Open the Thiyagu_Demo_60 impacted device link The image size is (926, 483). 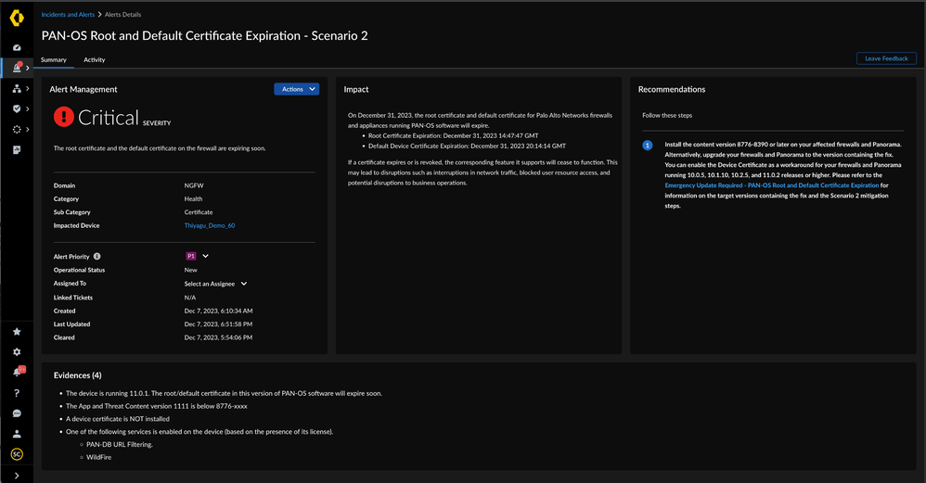coord(210,225)
